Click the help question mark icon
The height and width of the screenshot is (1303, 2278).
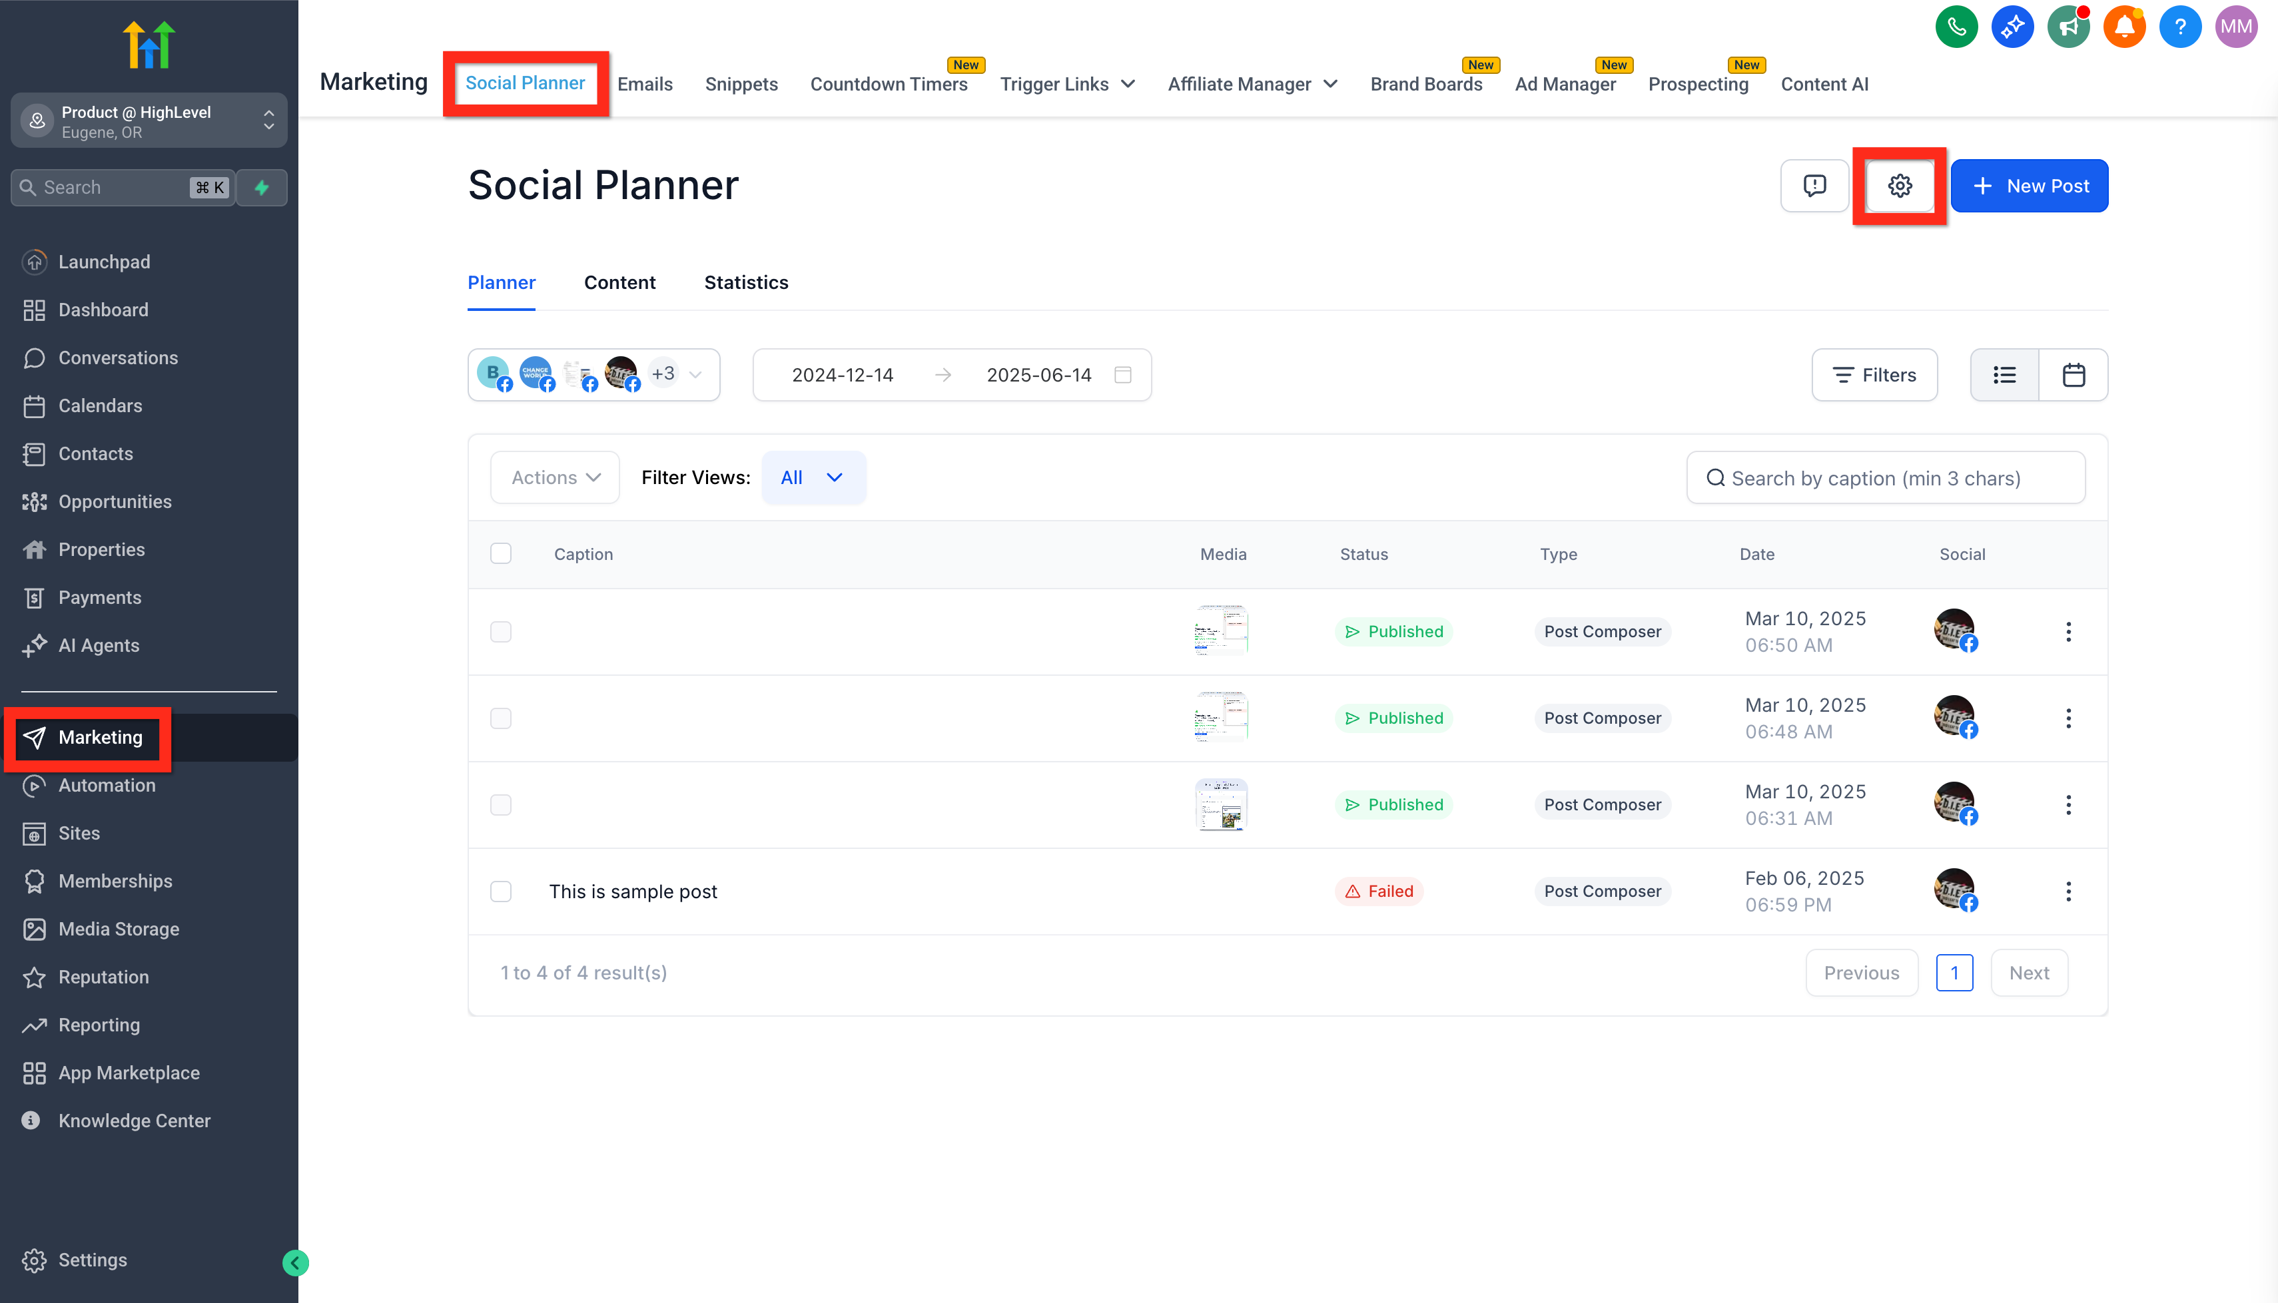click(2181, 27)
